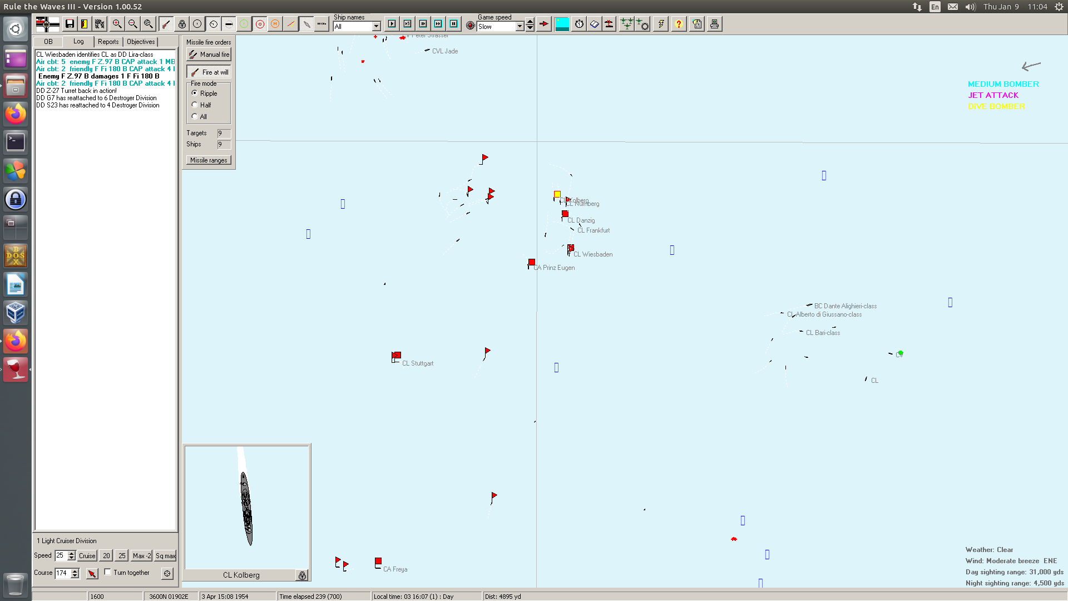Click padlock beside CL Kolberg
The width and height of the screenshot is (1068, 601).
[302, 575]
